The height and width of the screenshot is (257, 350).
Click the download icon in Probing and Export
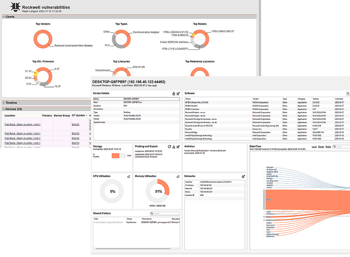pos(174,147)
